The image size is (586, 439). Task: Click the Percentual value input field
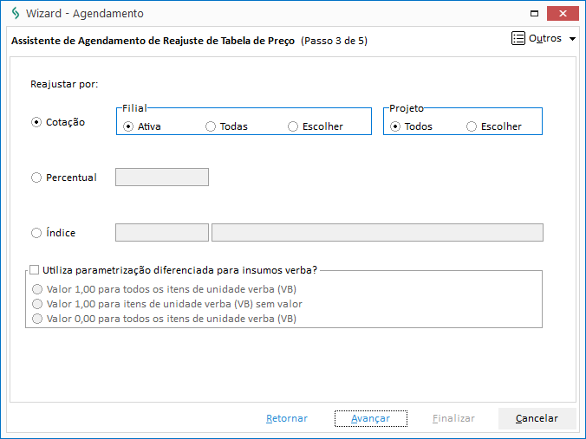coord(162,177)
